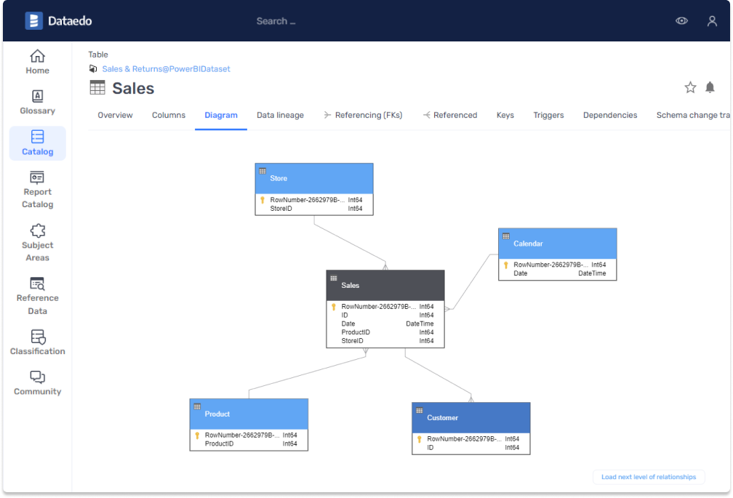Switch to the Columns tab
This screenshot has width=733, height=498.
169,115
